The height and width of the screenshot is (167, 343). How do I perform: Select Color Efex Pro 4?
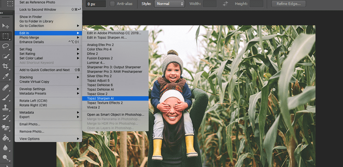point(115,49)
